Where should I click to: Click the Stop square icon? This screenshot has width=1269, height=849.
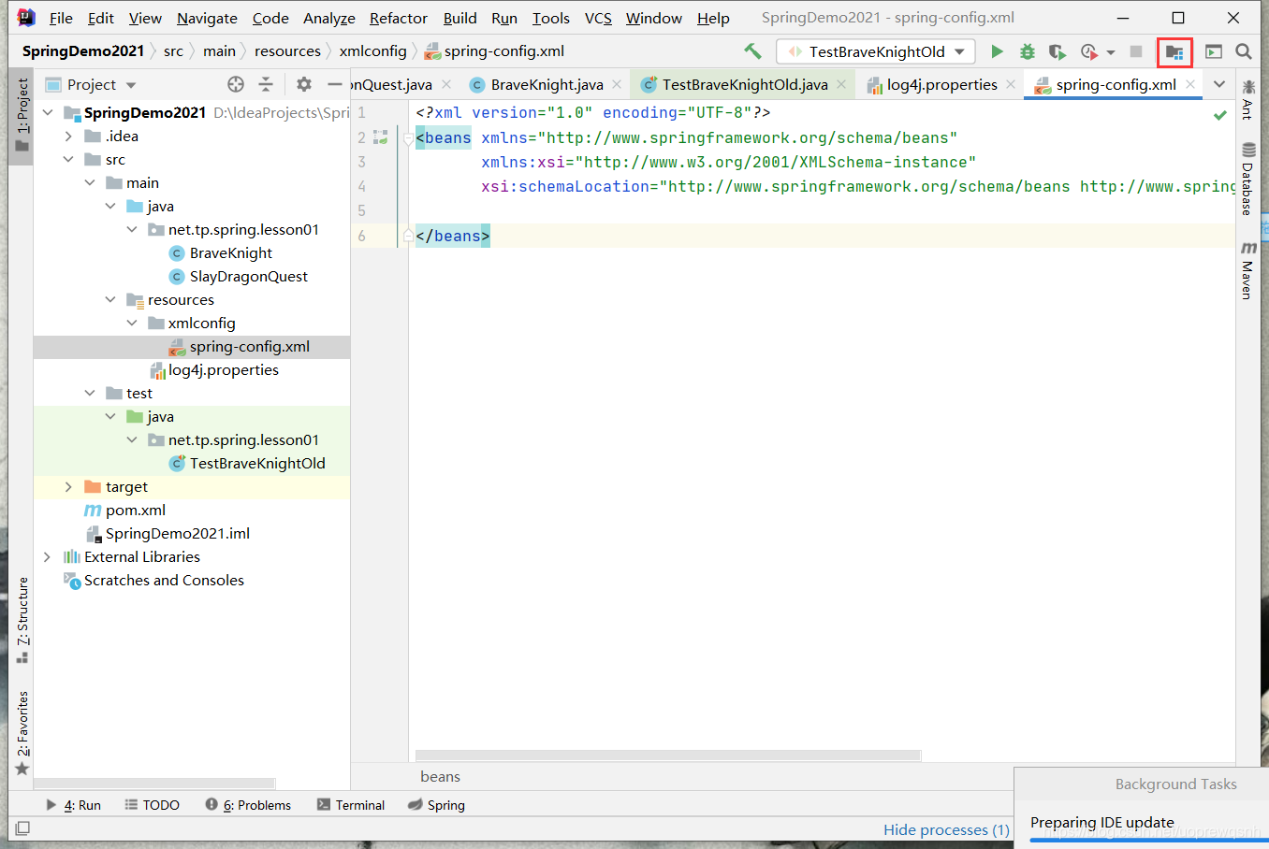coord(1136,51)
